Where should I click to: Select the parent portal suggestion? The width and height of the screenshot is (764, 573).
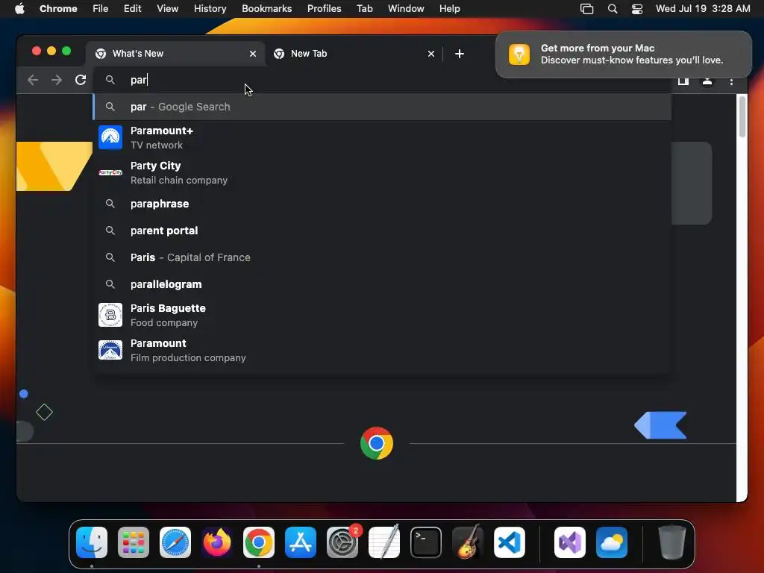tap(382, 231)
